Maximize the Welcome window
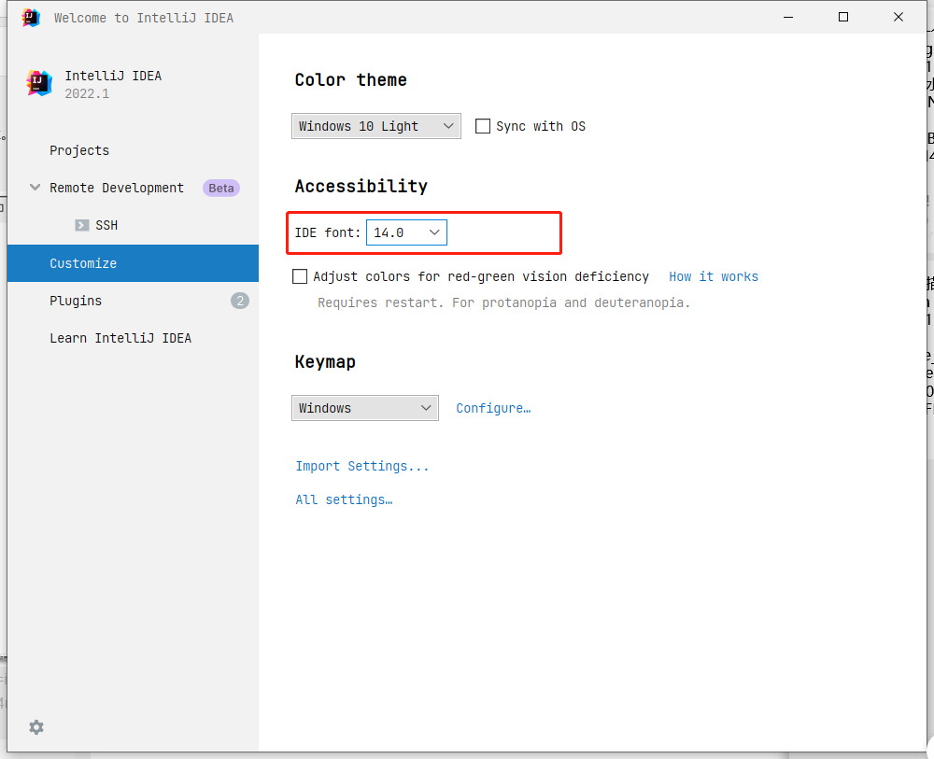 point(842,17)
